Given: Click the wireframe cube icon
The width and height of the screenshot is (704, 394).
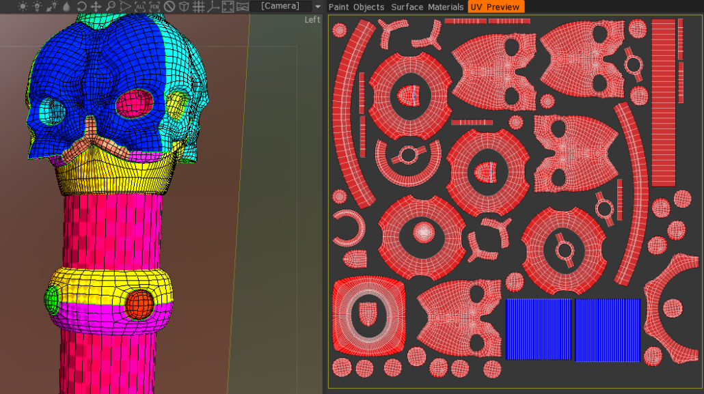Looking at the screenshot, I should pos(184,6).
